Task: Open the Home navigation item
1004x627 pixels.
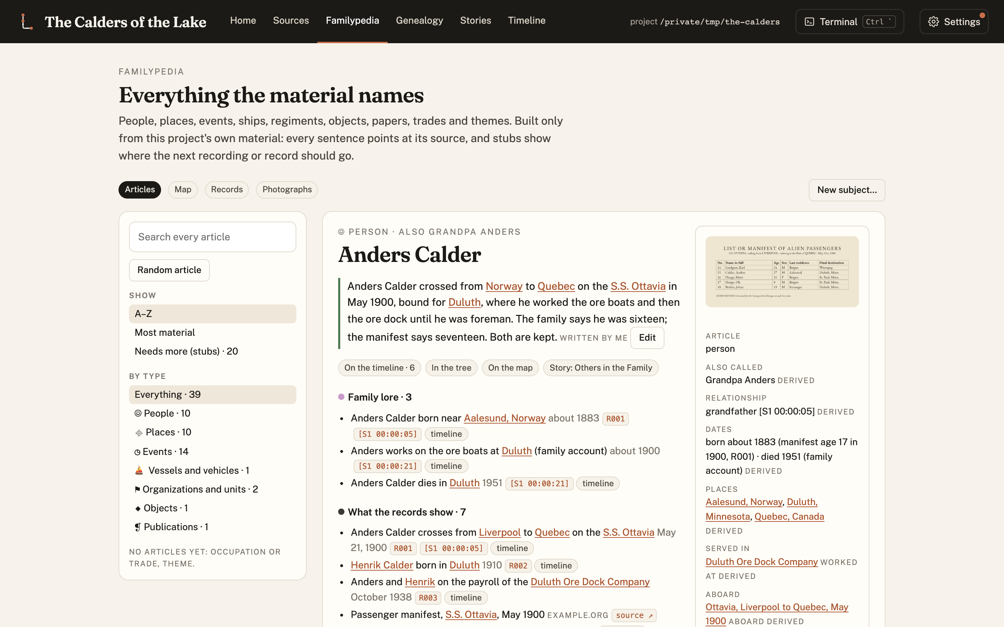Action: point(243,20)
